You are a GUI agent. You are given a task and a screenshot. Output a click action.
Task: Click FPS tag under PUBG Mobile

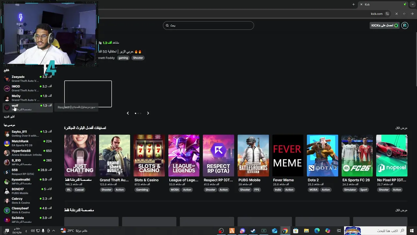[257, 190]
